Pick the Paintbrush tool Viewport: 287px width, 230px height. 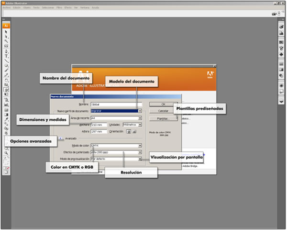point(6,70)
